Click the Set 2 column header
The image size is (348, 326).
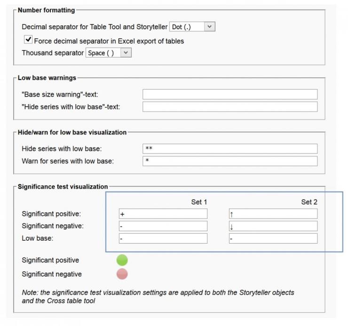click(309, 202)
